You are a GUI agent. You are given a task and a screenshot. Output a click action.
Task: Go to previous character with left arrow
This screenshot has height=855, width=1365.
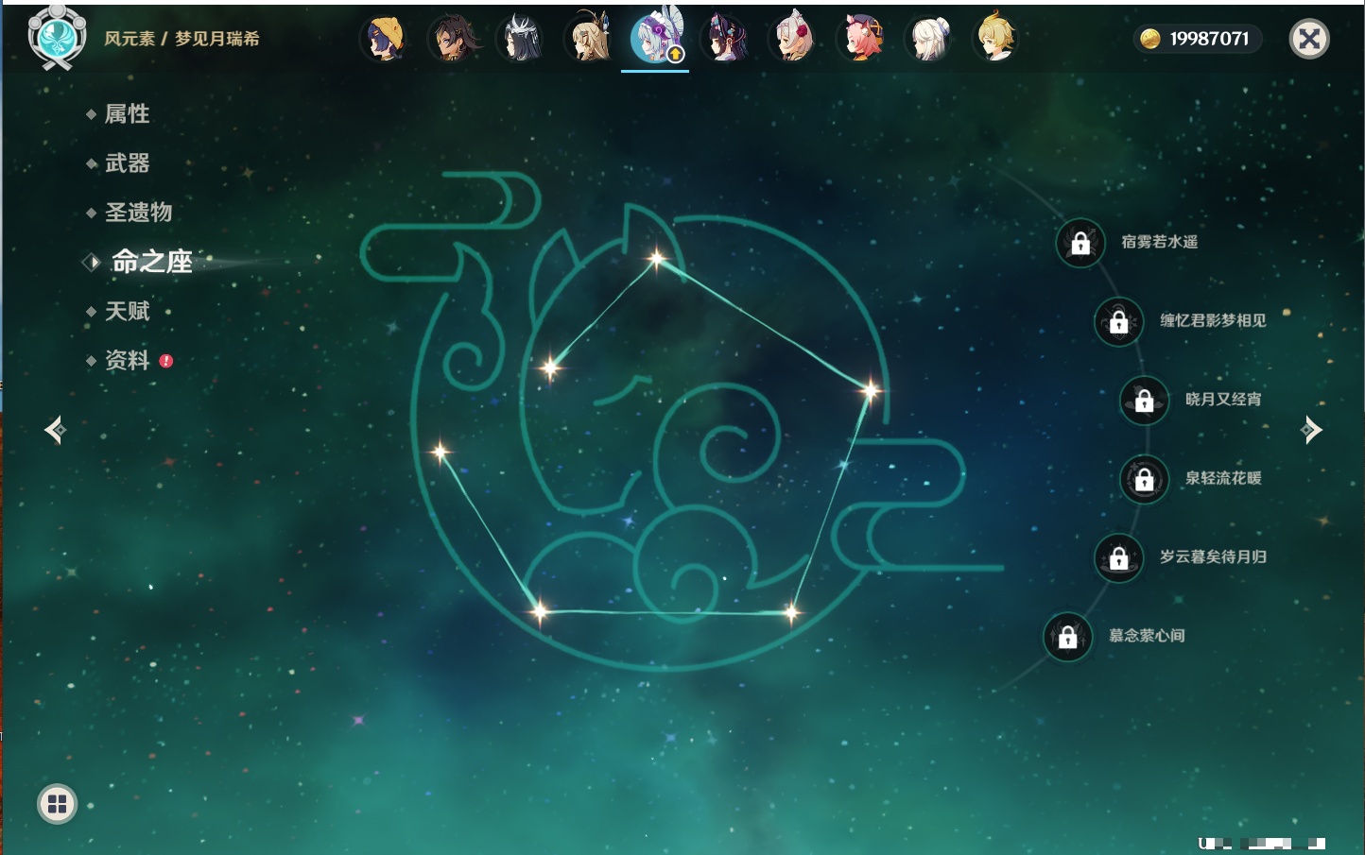(x=55, y=430)
